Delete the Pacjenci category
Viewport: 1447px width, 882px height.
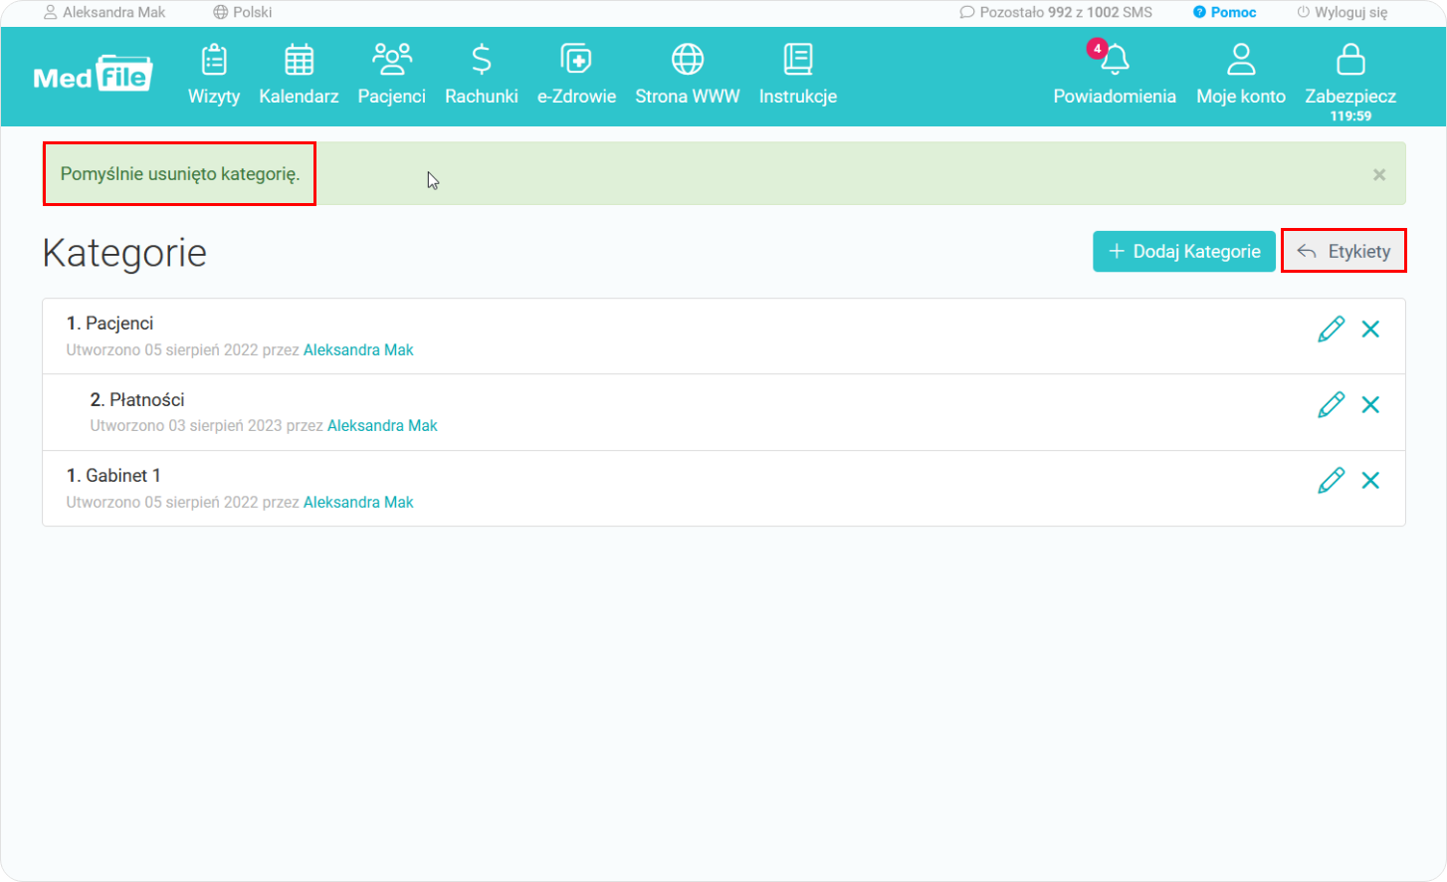point(1370,329)
